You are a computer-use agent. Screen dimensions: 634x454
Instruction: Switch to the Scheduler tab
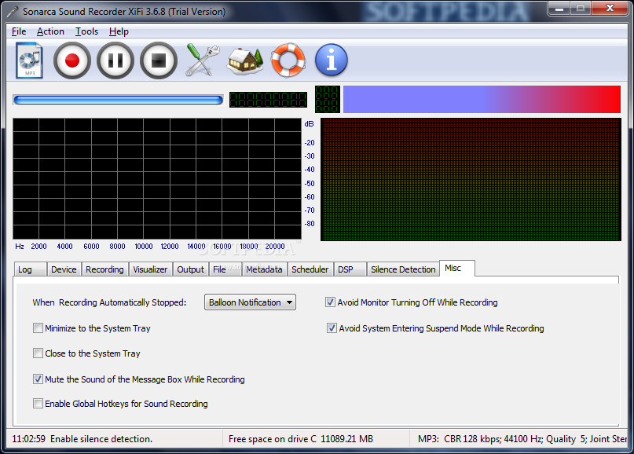(310, 269)
